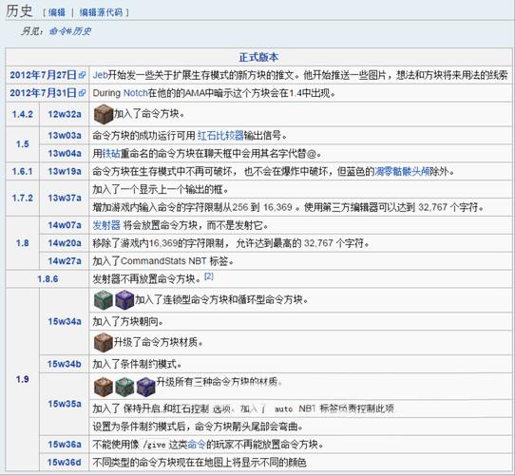Click orange command block icon beside 升级了命令方块材质
Viewport: 515px width, 475px height.
click(104, 342)
